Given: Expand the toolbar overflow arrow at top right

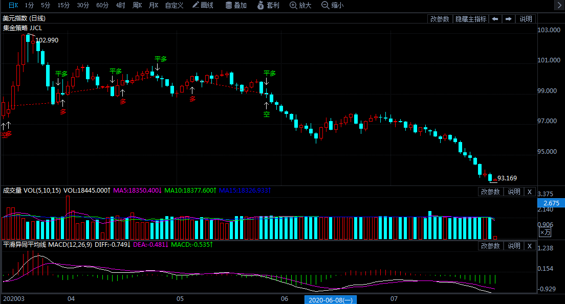Looking at the screenshot, I should (x=558, y=5).
